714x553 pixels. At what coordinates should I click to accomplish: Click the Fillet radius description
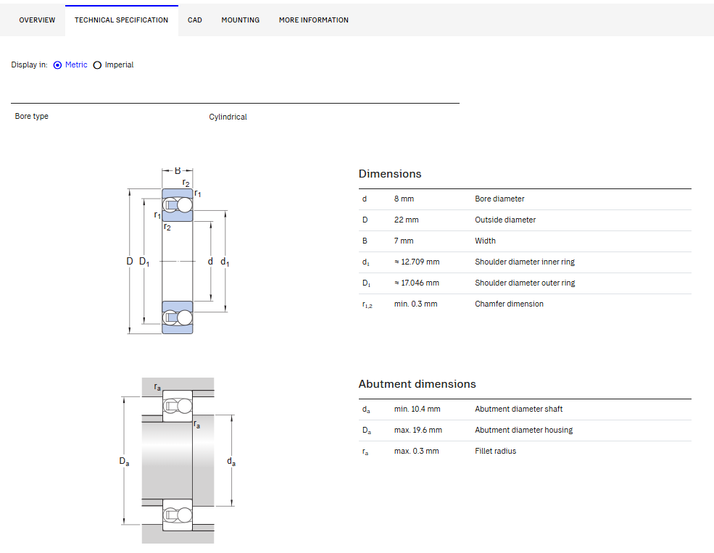tap(495, 451)
